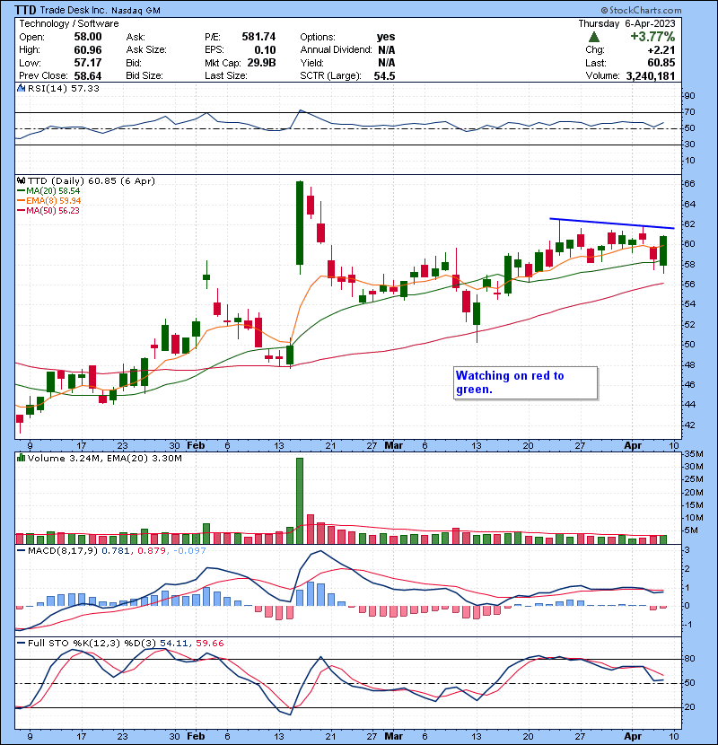Click the green up-arrow change icon
The width and height of the screenshot is (718, 745).
pyautogui.click(x=593, y=37)
